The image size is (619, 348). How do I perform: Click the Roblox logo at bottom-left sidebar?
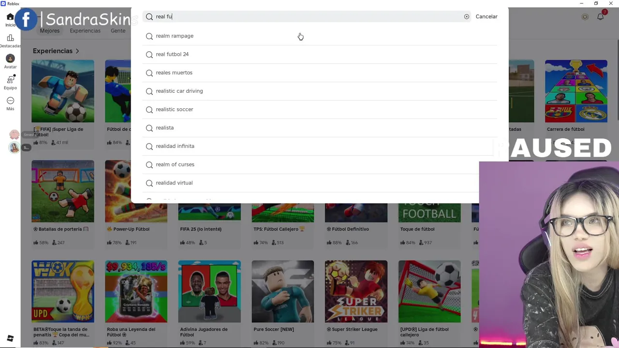[10, 338]
